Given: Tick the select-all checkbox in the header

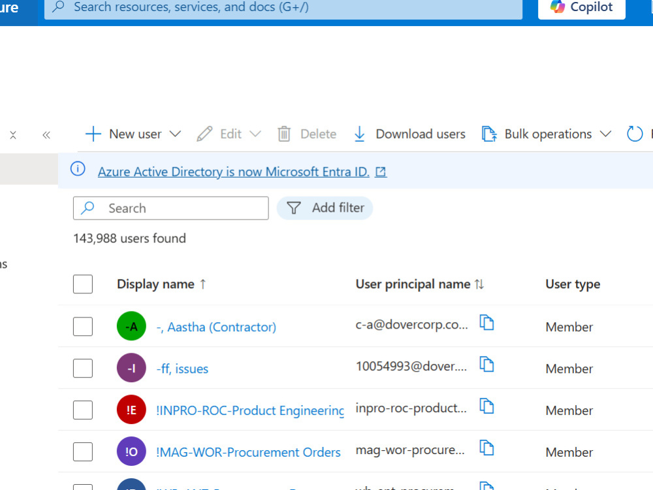Looking at the screenshot, I should pos(83,284).
